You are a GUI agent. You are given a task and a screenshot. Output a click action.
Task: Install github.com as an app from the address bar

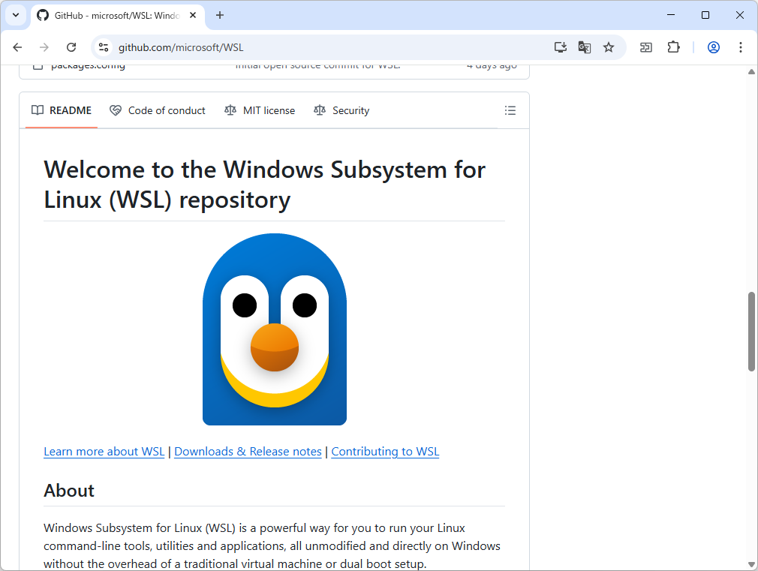click(560, 47)
